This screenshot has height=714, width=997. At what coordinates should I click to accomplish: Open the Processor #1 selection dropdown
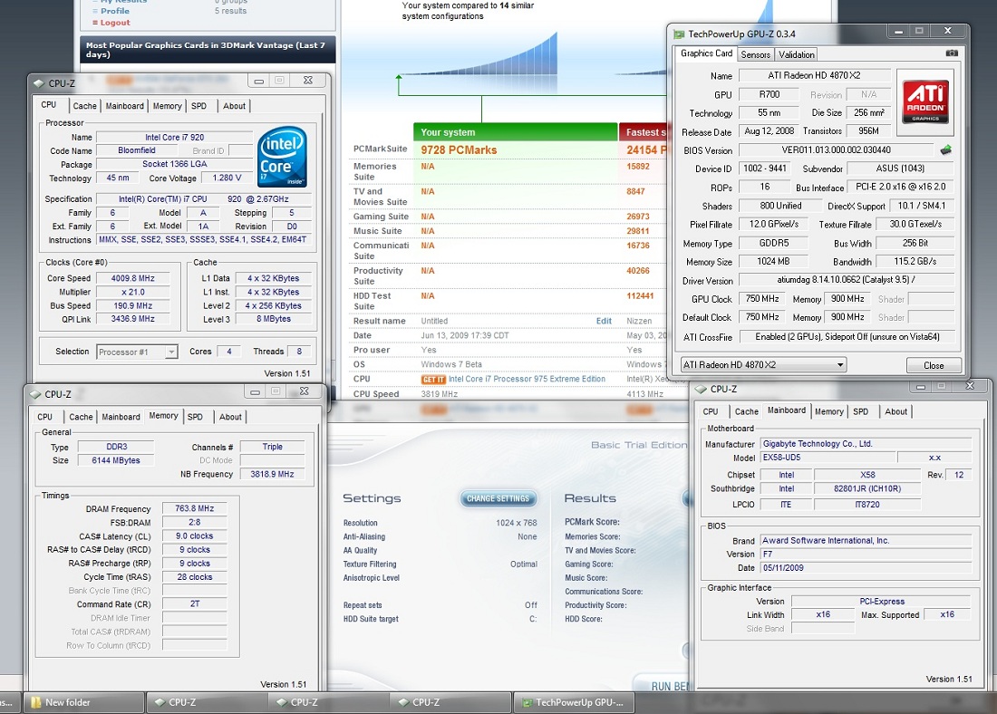(x=137, y=352)
